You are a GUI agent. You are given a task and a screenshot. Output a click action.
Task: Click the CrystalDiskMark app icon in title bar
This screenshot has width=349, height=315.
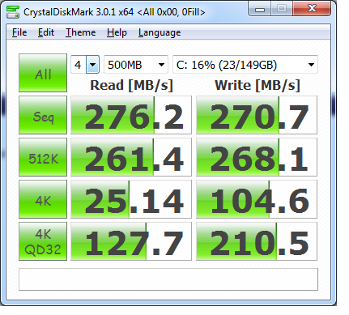[x=13, y=12]
